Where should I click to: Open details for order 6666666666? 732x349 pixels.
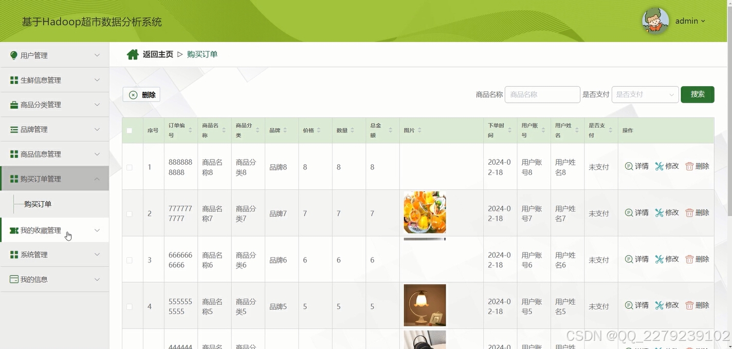(x=636, y=259)
